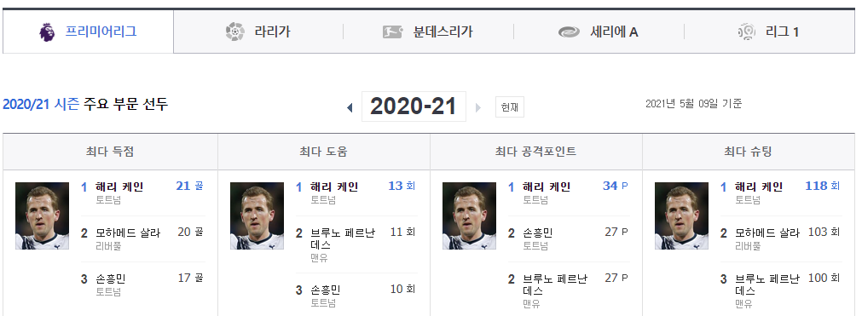The height and width of the screenshot is (316, 862).
Task: Click the Serie A logo icon
Action: click(x=569, y=32)
